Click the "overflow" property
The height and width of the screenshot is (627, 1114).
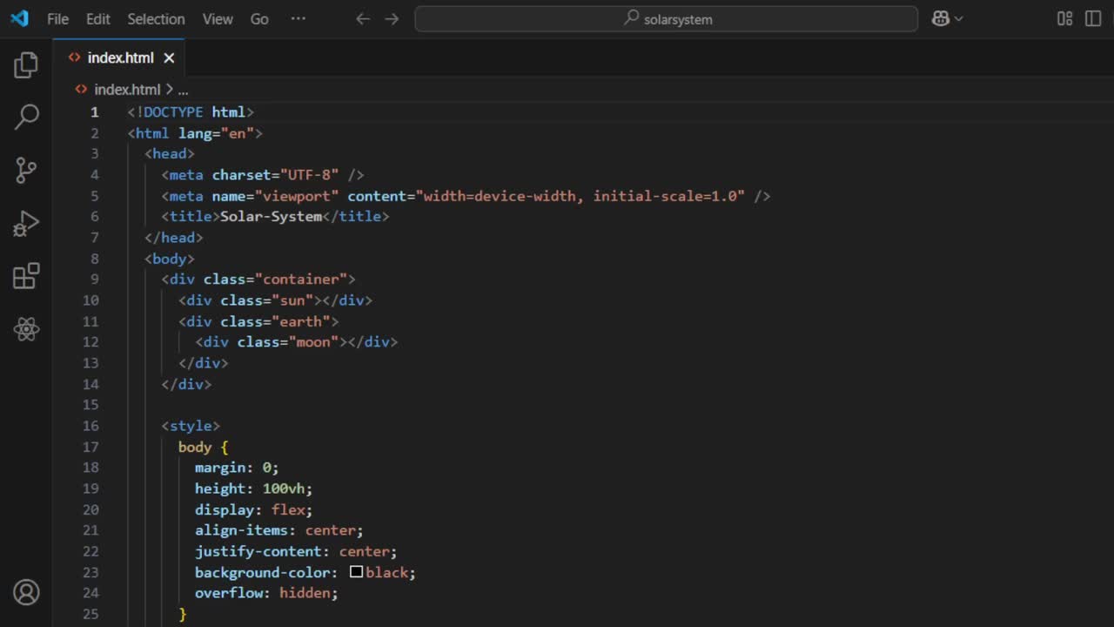229,593
